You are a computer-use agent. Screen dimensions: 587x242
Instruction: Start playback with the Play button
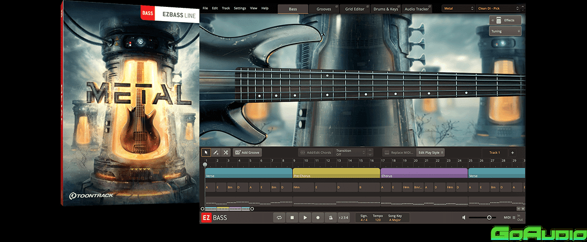305,218
